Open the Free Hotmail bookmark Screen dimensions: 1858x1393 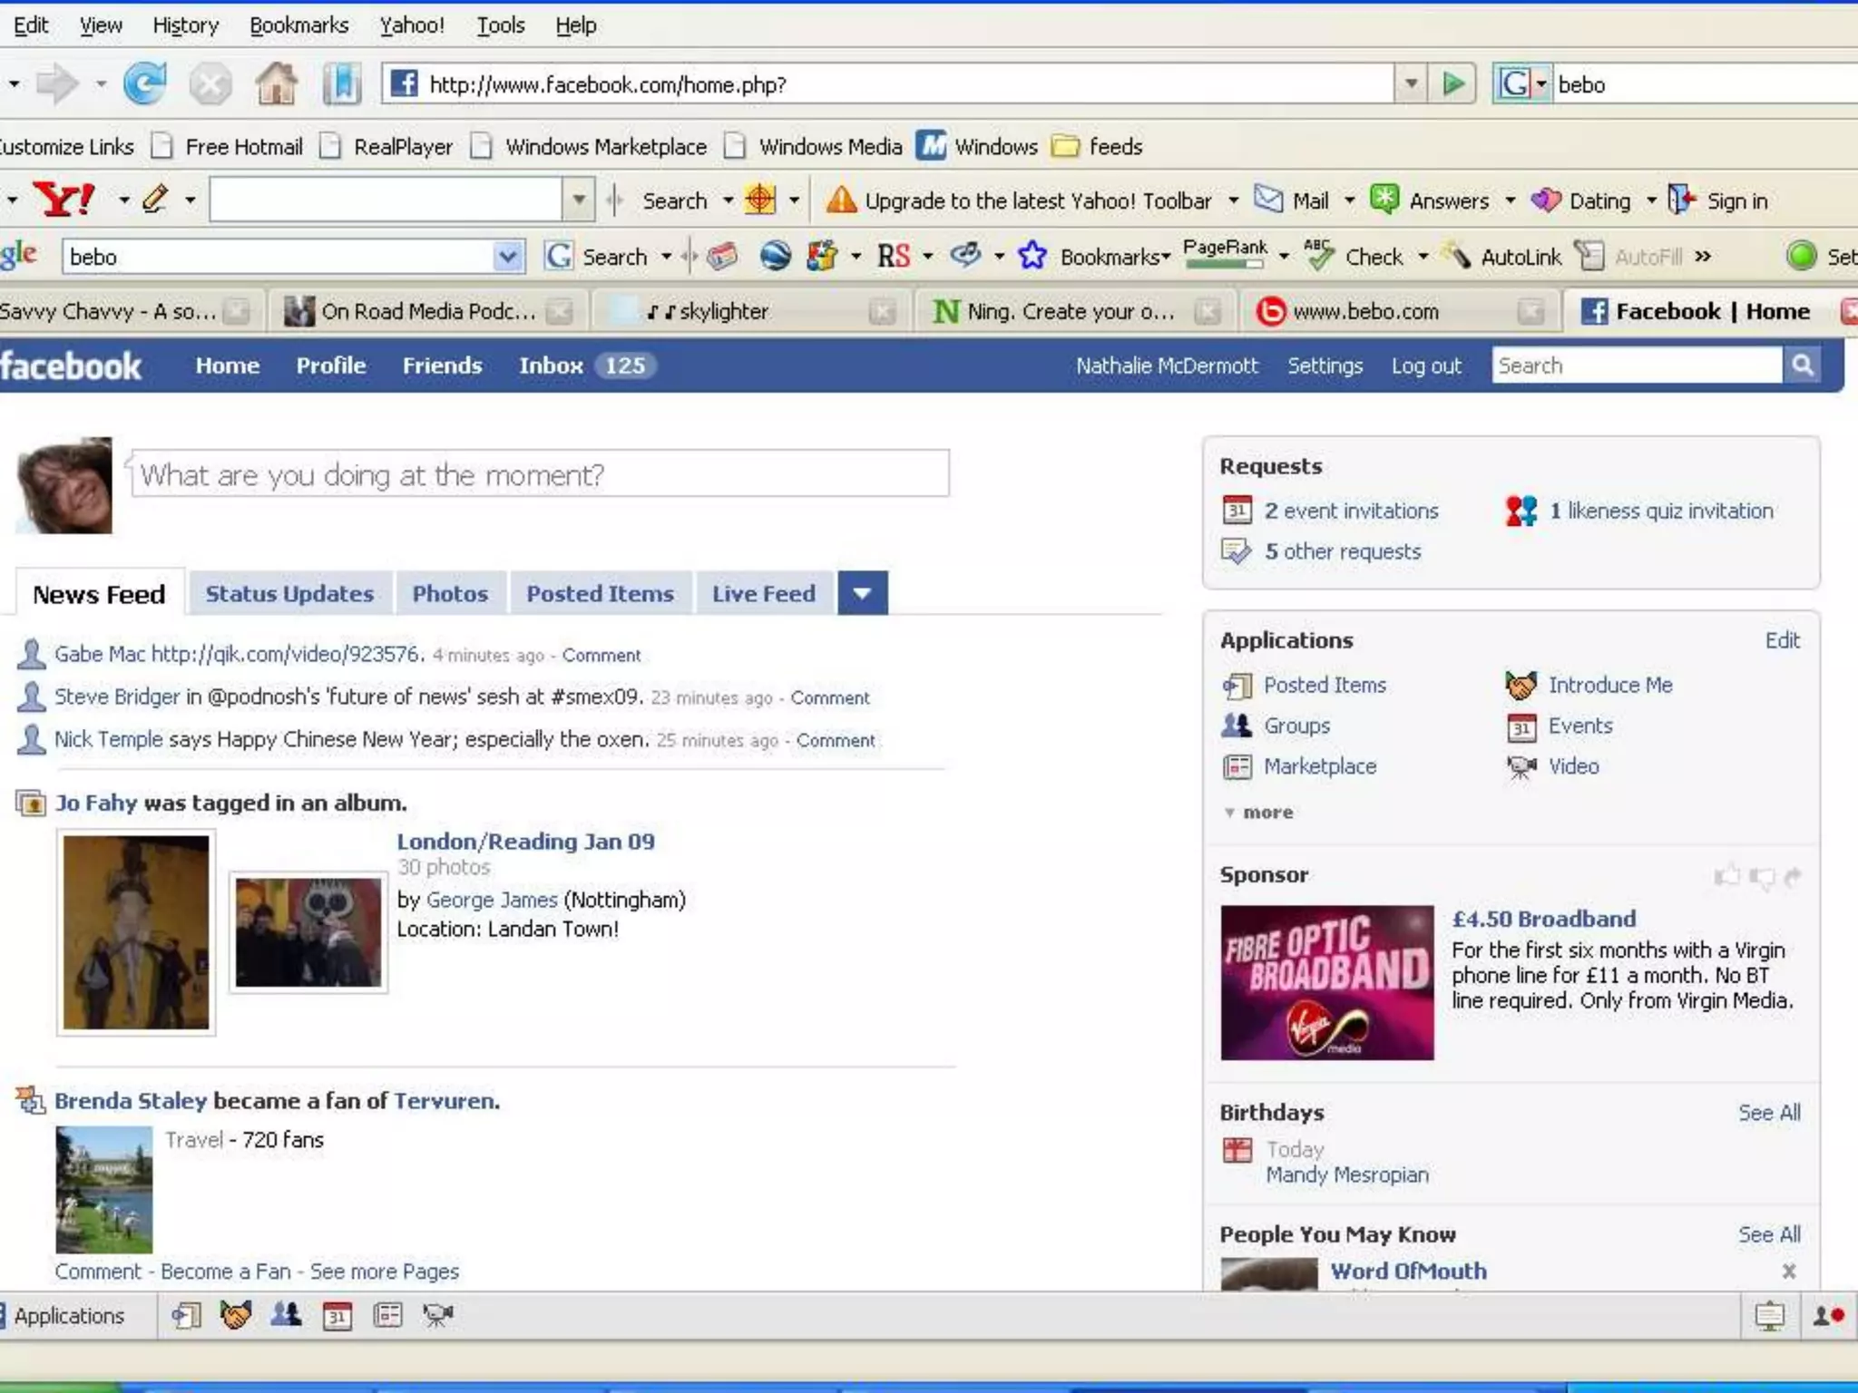coord(229,146)
